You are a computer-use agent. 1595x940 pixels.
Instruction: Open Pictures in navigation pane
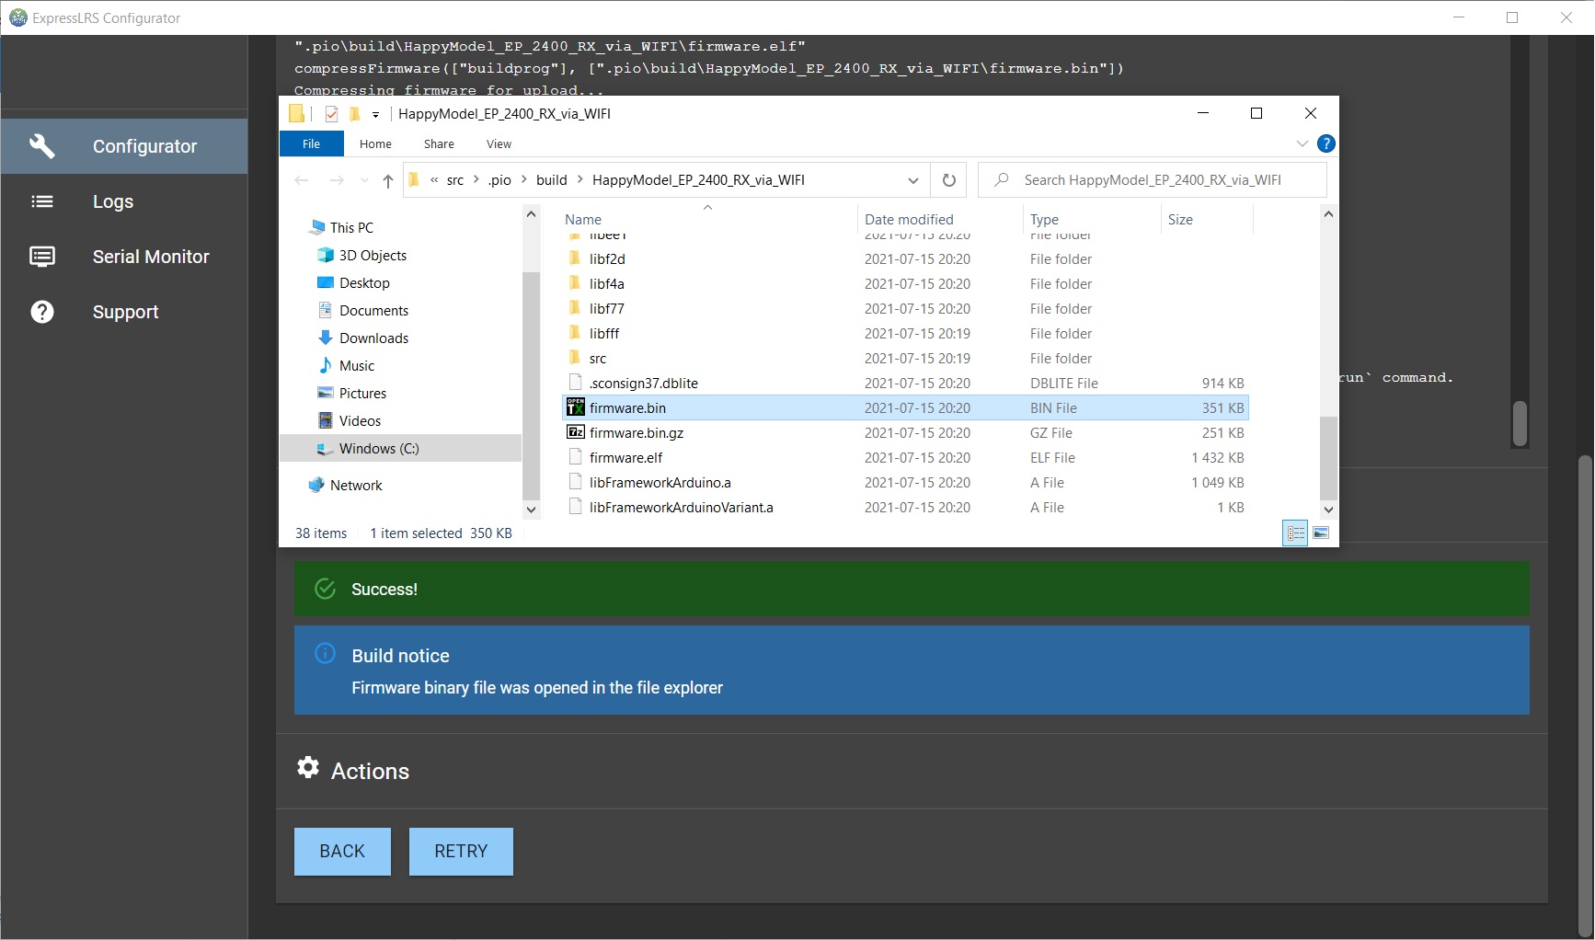point(351,393)
